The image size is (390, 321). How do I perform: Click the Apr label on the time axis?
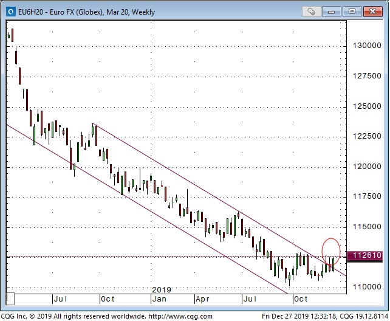(202, 299)
